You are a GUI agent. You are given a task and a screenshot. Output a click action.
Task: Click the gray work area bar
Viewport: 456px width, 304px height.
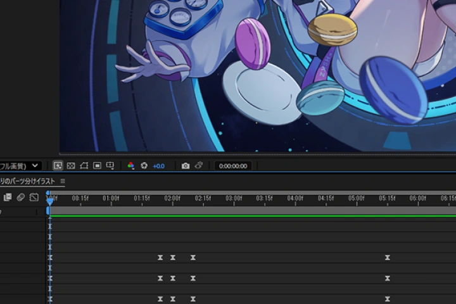tap(253, 211)
